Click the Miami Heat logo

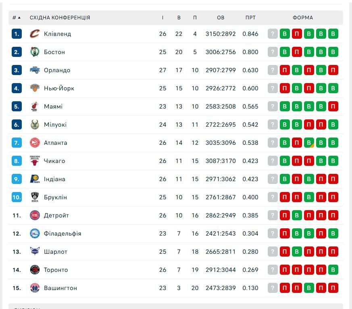(35, 106)
